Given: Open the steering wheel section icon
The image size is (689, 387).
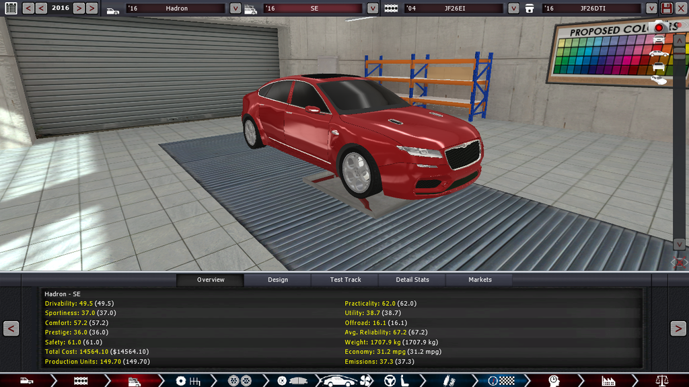Looking at the screenshot, I should [390, 381].
